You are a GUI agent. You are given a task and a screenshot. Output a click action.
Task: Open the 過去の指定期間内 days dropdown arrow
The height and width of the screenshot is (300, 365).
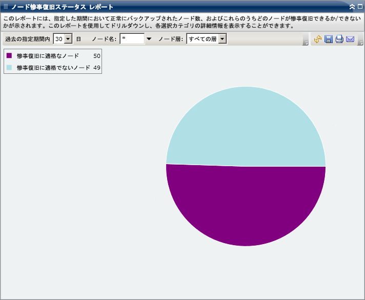(x=68, y=39)
